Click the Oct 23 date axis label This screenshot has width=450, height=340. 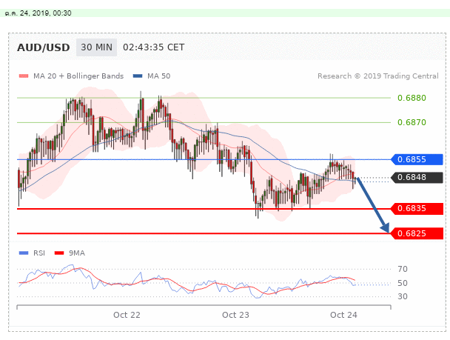(x=235, y=315)
